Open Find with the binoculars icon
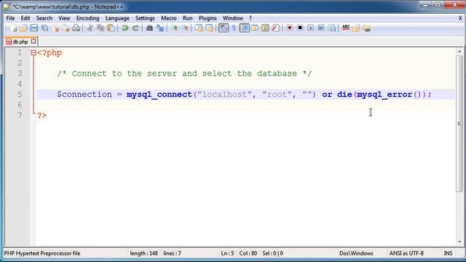The image size is (466, 262). point(149,28)
